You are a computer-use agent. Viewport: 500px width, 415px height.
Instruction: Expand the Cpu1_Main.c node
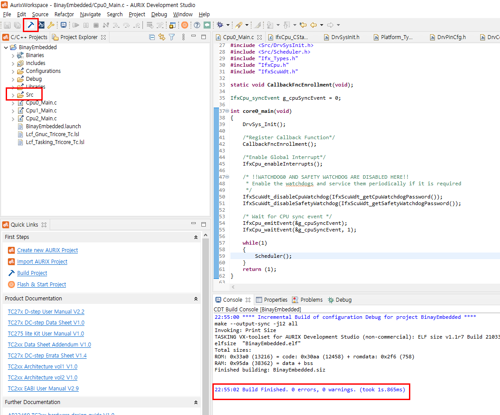[13, 111]
